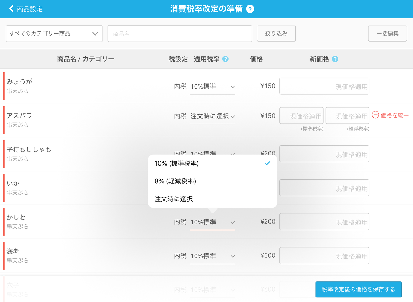
Task: Click the 一括編集 button
Action: 388,34
